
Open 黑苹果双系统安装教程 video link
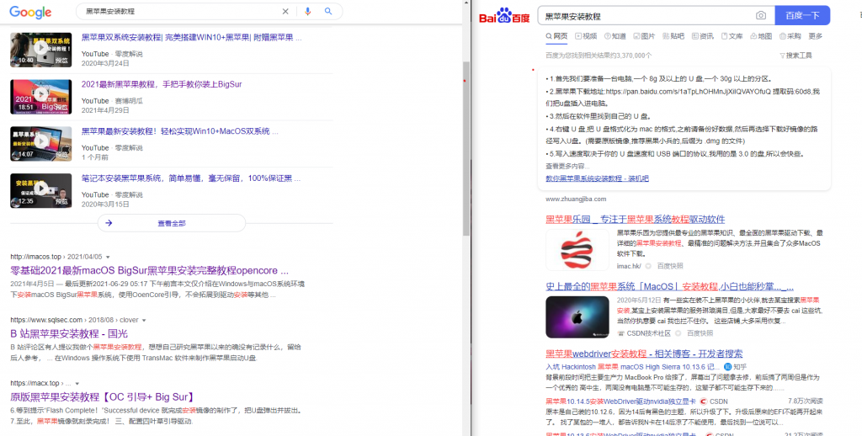point(191,38)
